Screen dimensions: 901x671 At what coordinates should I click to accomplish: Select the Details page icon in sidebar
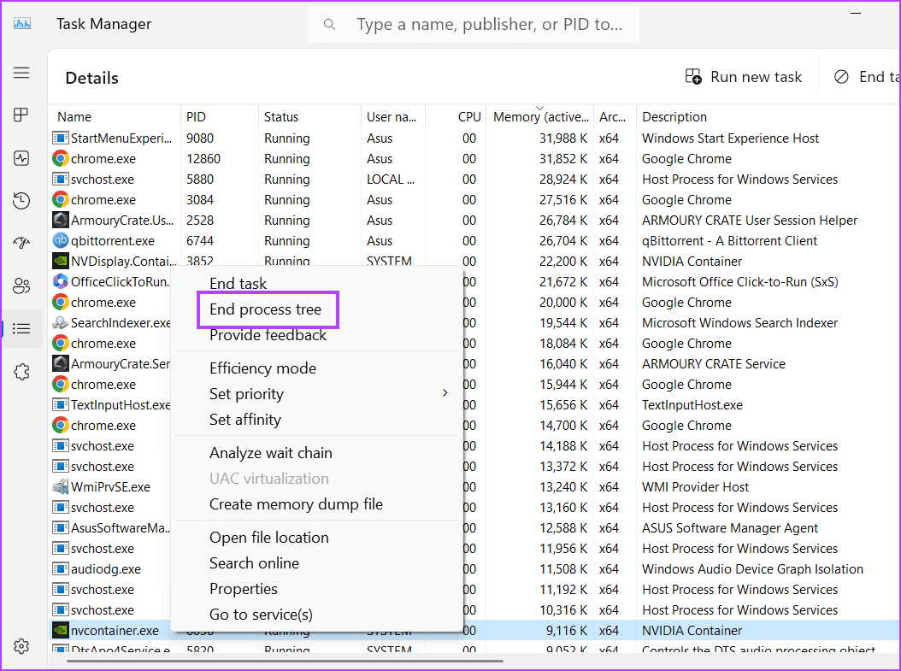click(x=21, y=328)
